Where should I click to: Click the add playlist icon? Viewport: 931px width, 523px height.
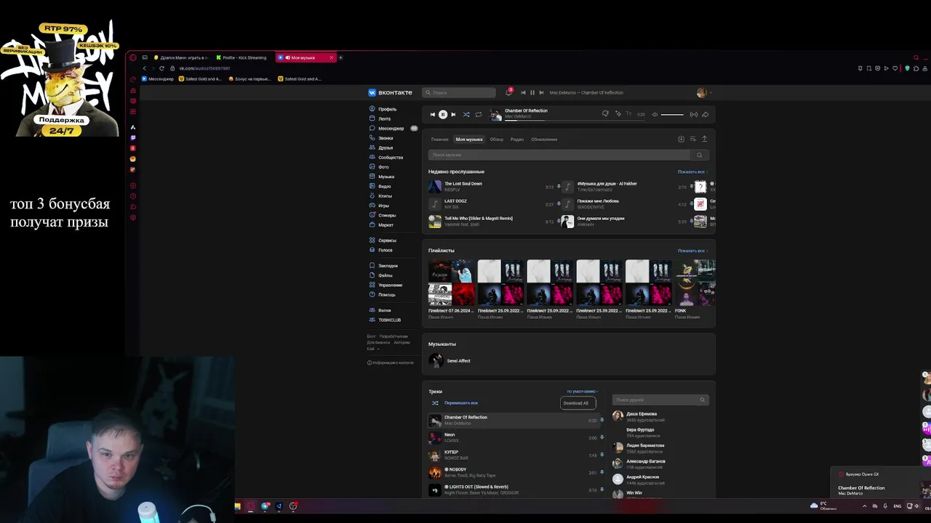click(x=692, y=139)
